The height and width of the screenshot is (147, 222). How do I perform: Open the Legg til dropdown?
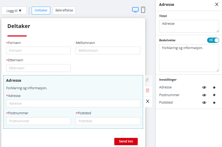[x=14, y=11]
